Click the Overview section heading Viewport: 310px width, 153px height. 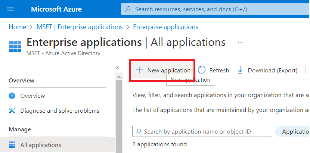tap(22, 81)
